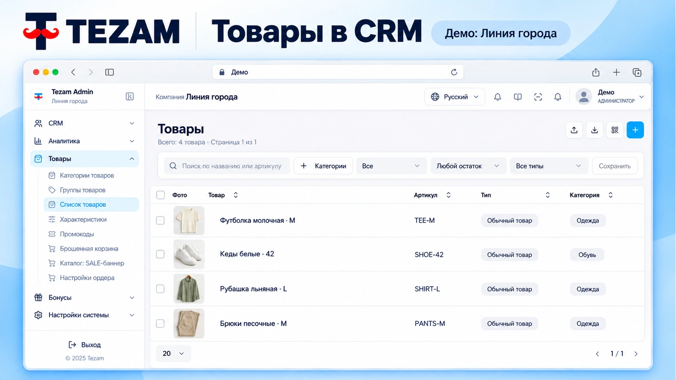Collapse the Товары sidebar section
676x380 pixels.
tap(84, 159)
